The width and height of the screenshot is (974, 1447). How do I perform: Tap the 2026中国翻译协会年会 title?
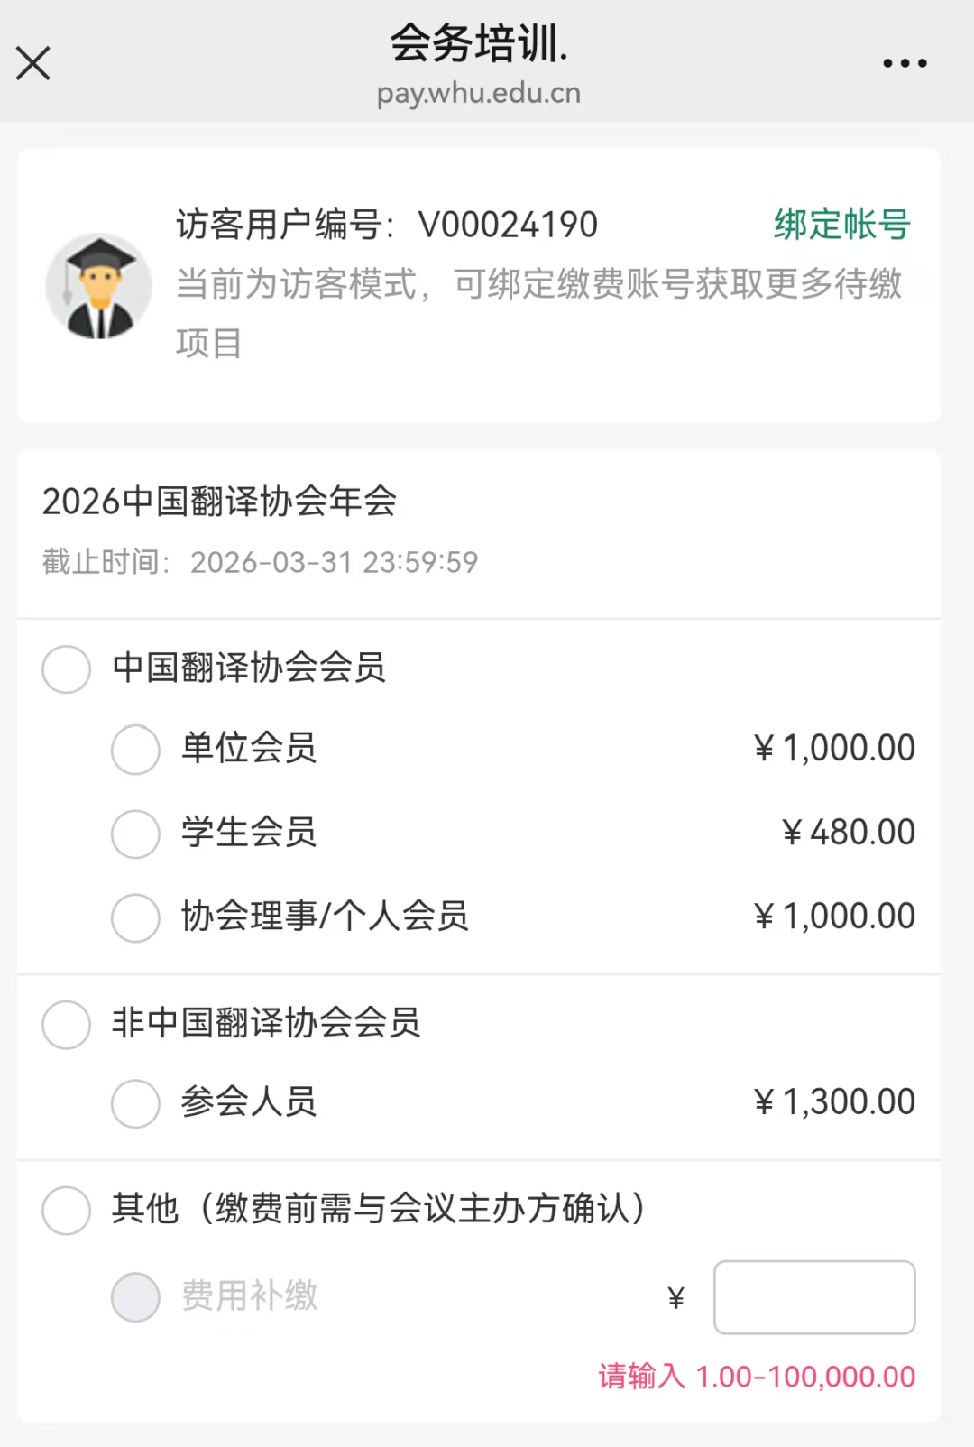[220, 502]
